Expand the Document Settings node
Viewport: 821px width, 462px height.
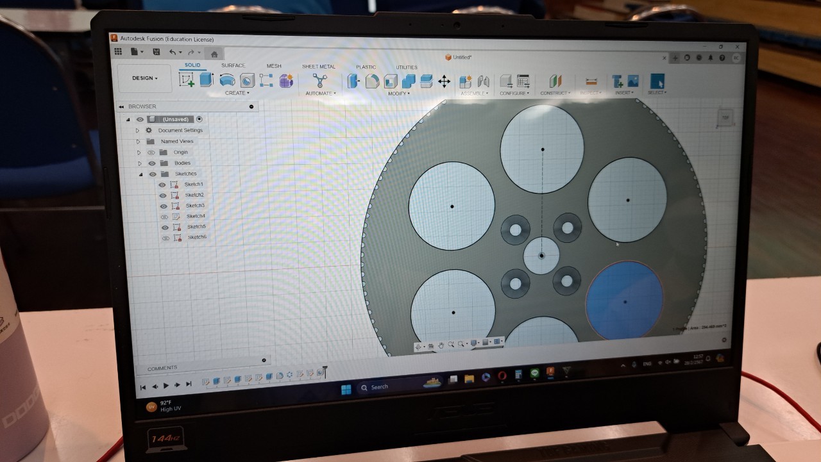(x=137, y=130)
